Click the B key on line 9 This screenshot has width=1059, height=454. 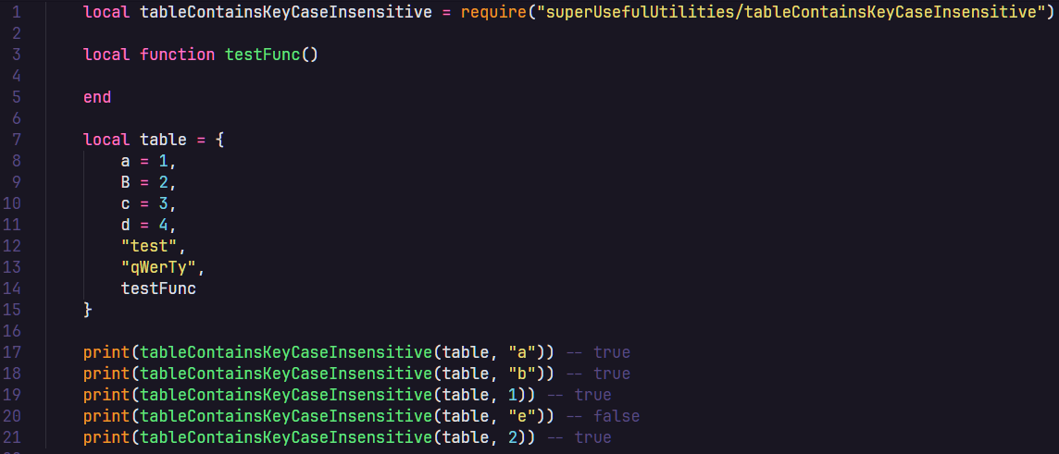tap(126, 182)
